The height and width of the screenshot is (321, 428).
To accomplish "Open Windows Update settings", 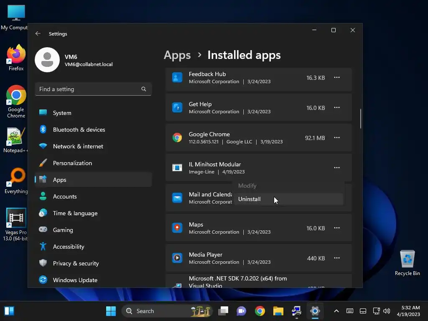I will [93, 280].
